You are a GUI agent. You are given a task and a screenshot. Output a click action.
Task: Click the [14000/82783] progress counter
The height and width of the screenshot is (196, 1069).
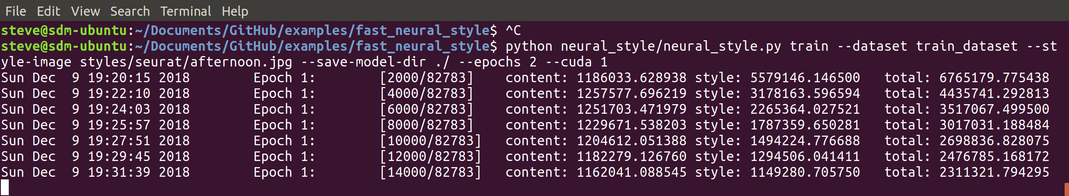point(431,172)
